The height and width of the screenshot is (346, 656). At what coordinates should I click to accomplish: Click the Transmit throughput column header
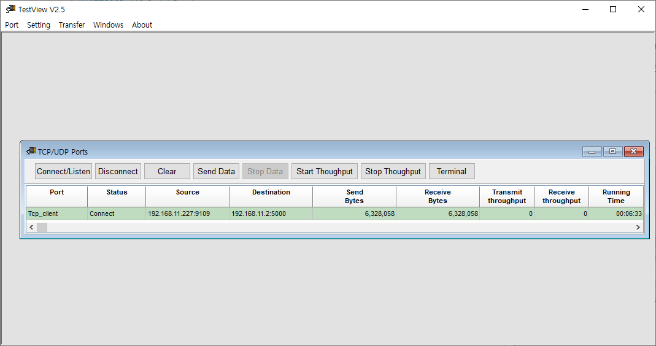[507, 196]
